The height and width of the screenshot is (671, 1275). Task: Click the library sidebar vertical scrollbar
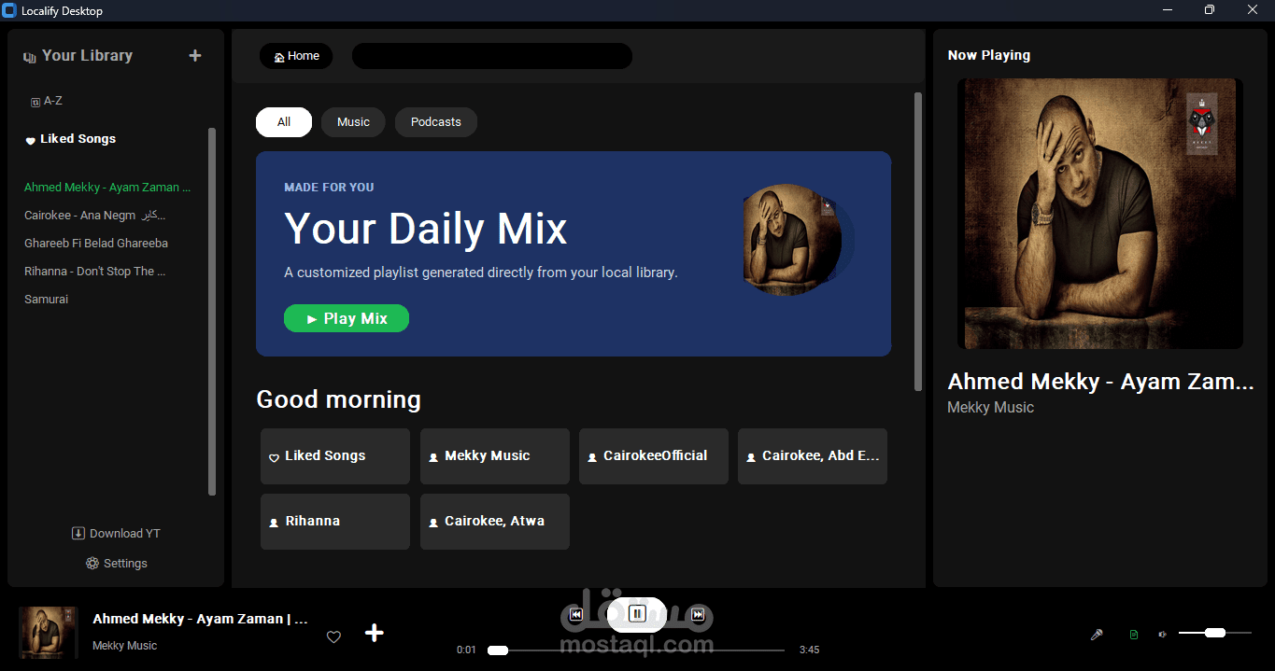[212, 312]
